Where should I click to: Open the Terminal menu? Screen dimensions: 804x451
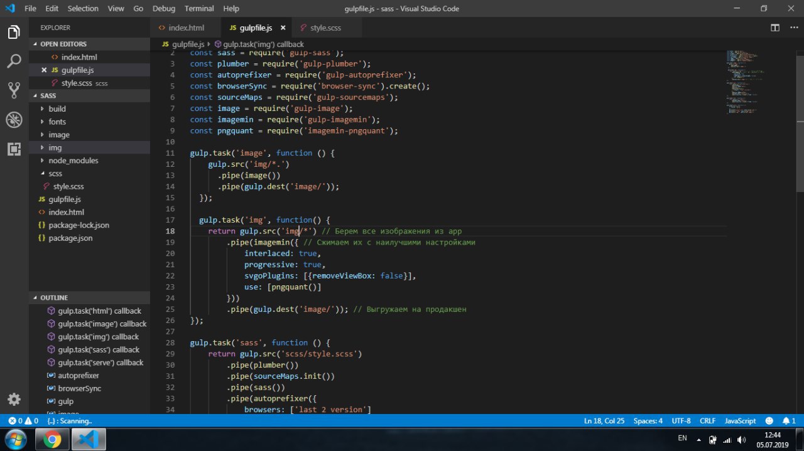coord(198,9)
